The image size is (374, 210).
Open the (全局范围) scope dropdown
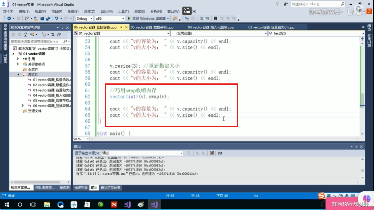coord(266,33)
